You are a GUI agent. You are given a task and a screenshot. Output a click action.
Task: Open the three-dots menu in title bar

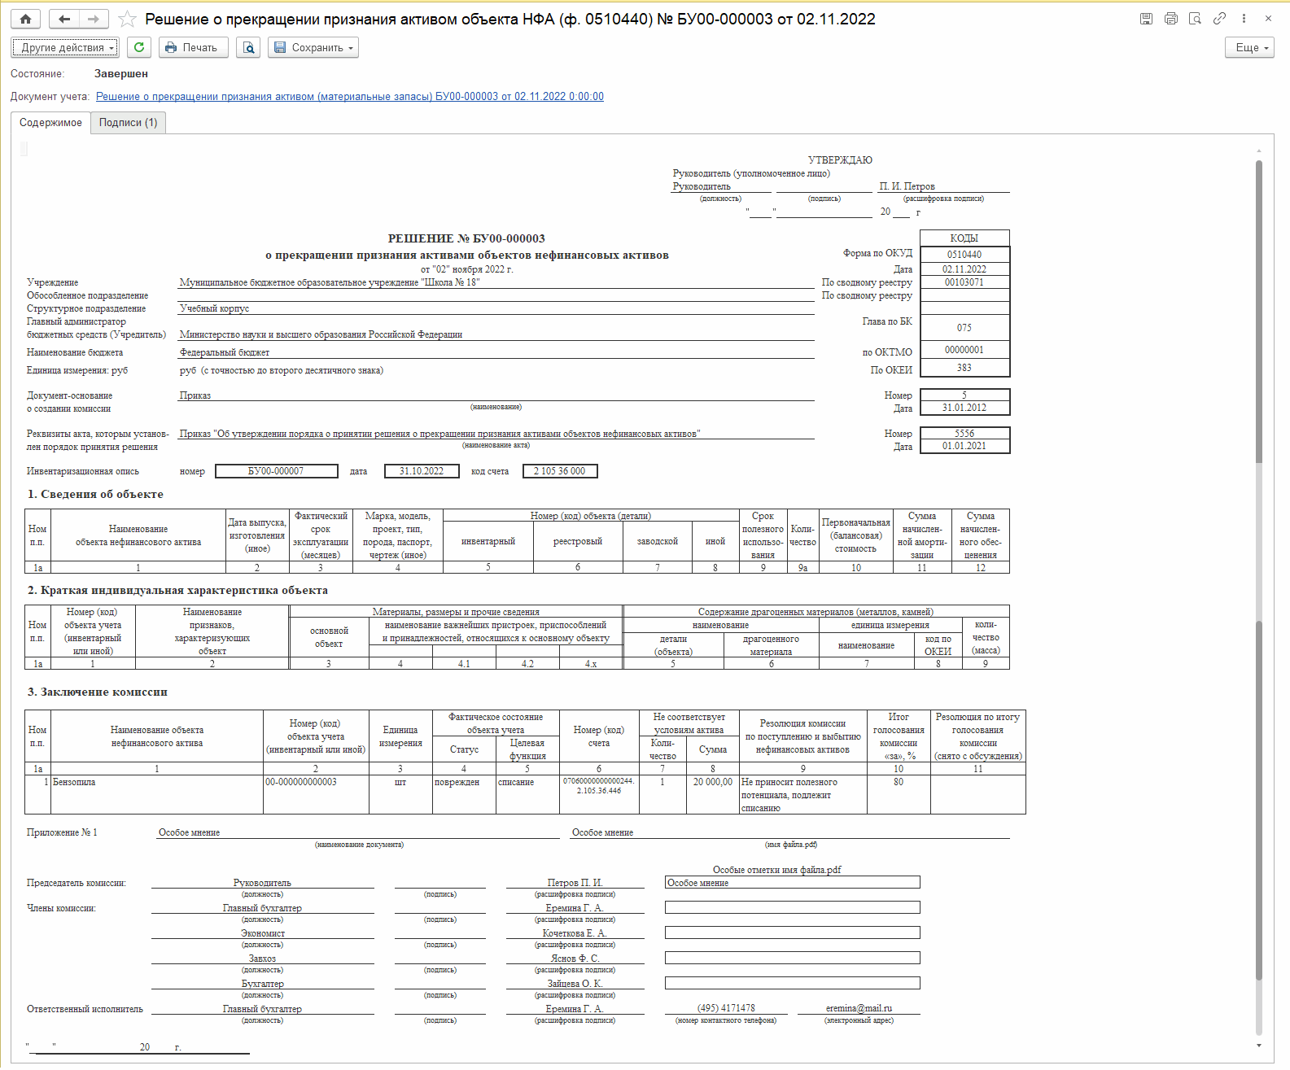point(1244,19)
